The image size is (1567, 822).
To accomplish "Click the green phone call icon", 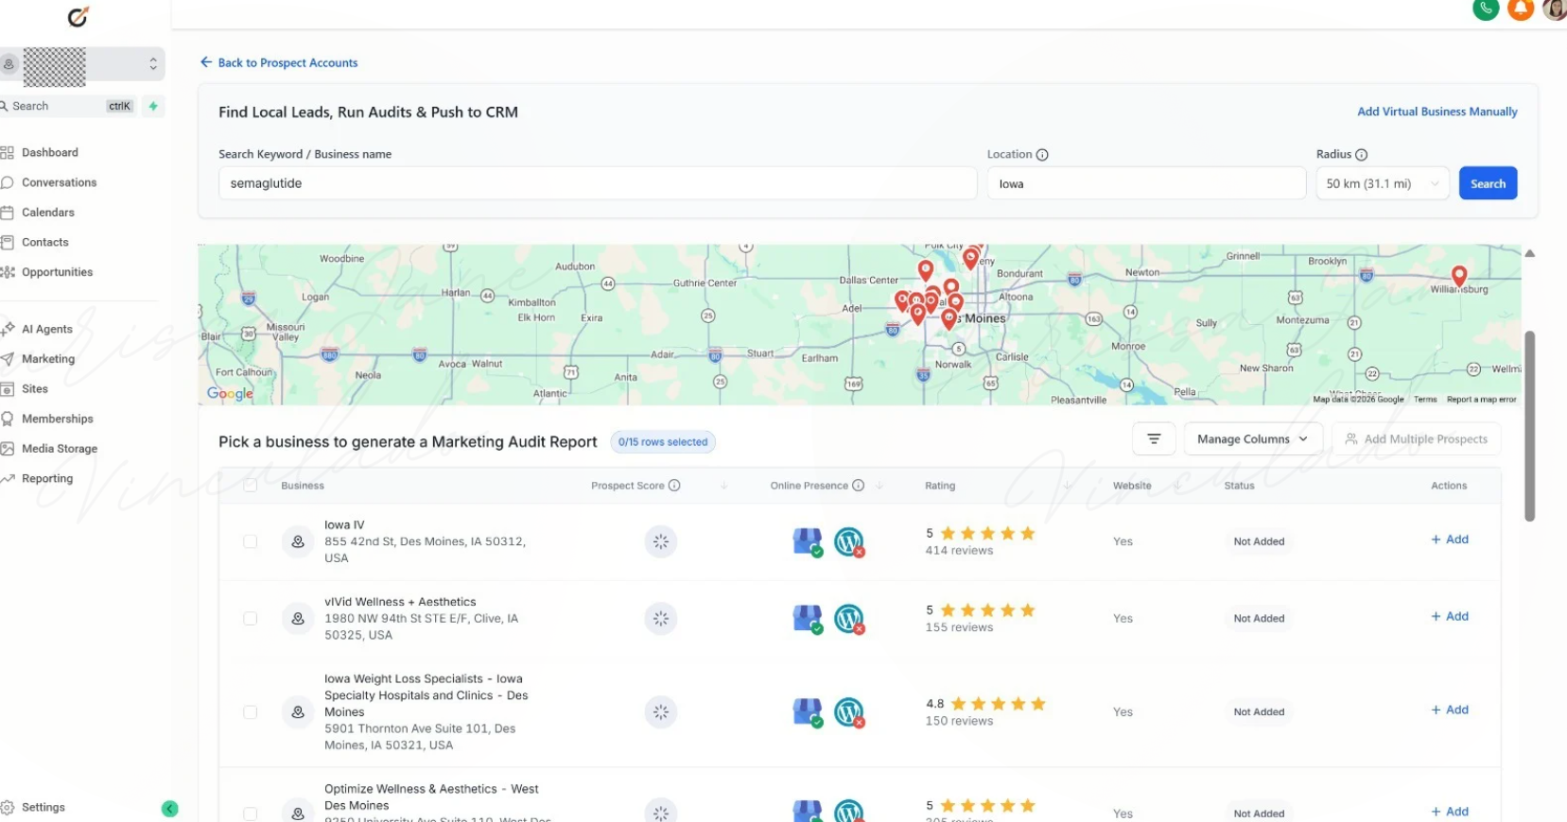I will coord(1486,9).
